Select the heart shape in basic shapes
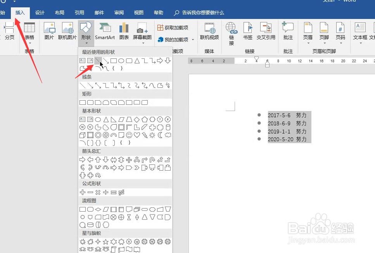Image resolution: width=375 pixels, height=253 pixels. (137, 135)
